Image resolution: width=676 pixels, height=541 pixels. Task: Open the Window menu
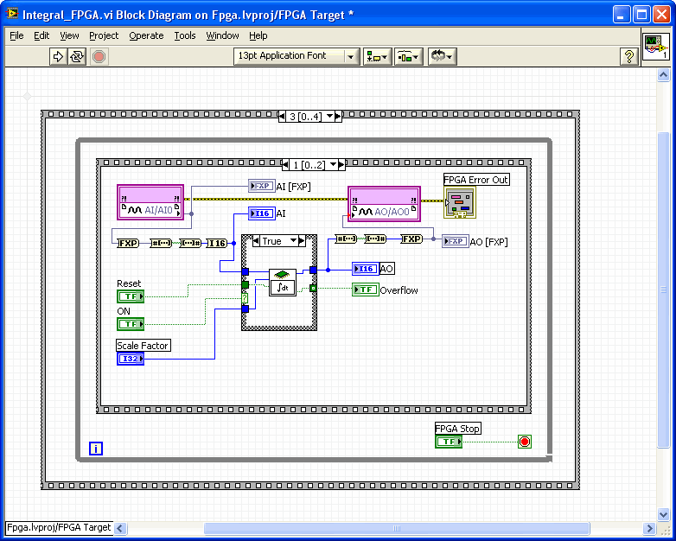222,35
